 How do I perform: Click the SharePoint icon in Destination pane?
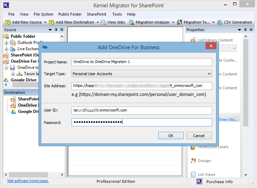[14, 99]
